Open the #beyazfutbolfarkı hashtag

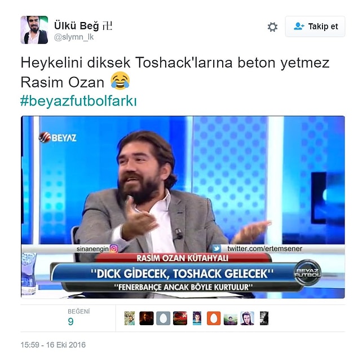[x=78, y=101]
